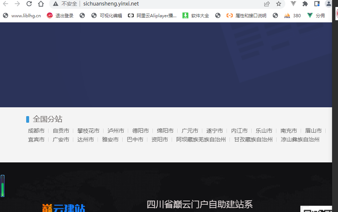Open the browser home page
Viewport: 338px width, 212px height.
click(x=41, y=4)
